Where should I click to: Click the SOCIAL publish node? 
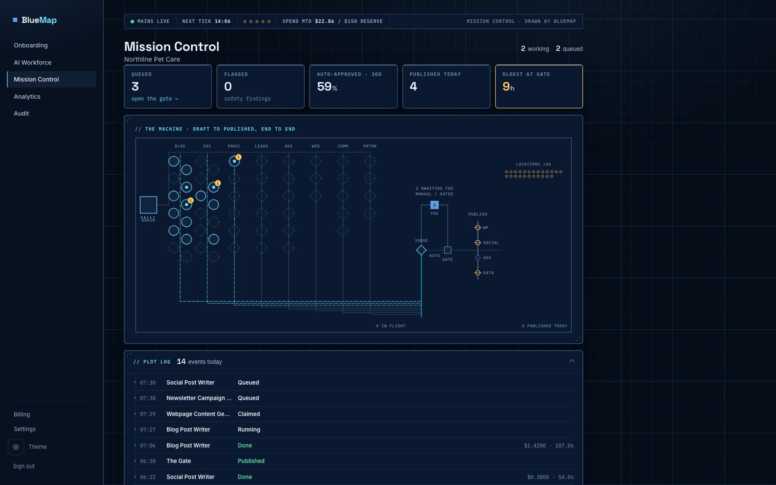coord(478,243)
